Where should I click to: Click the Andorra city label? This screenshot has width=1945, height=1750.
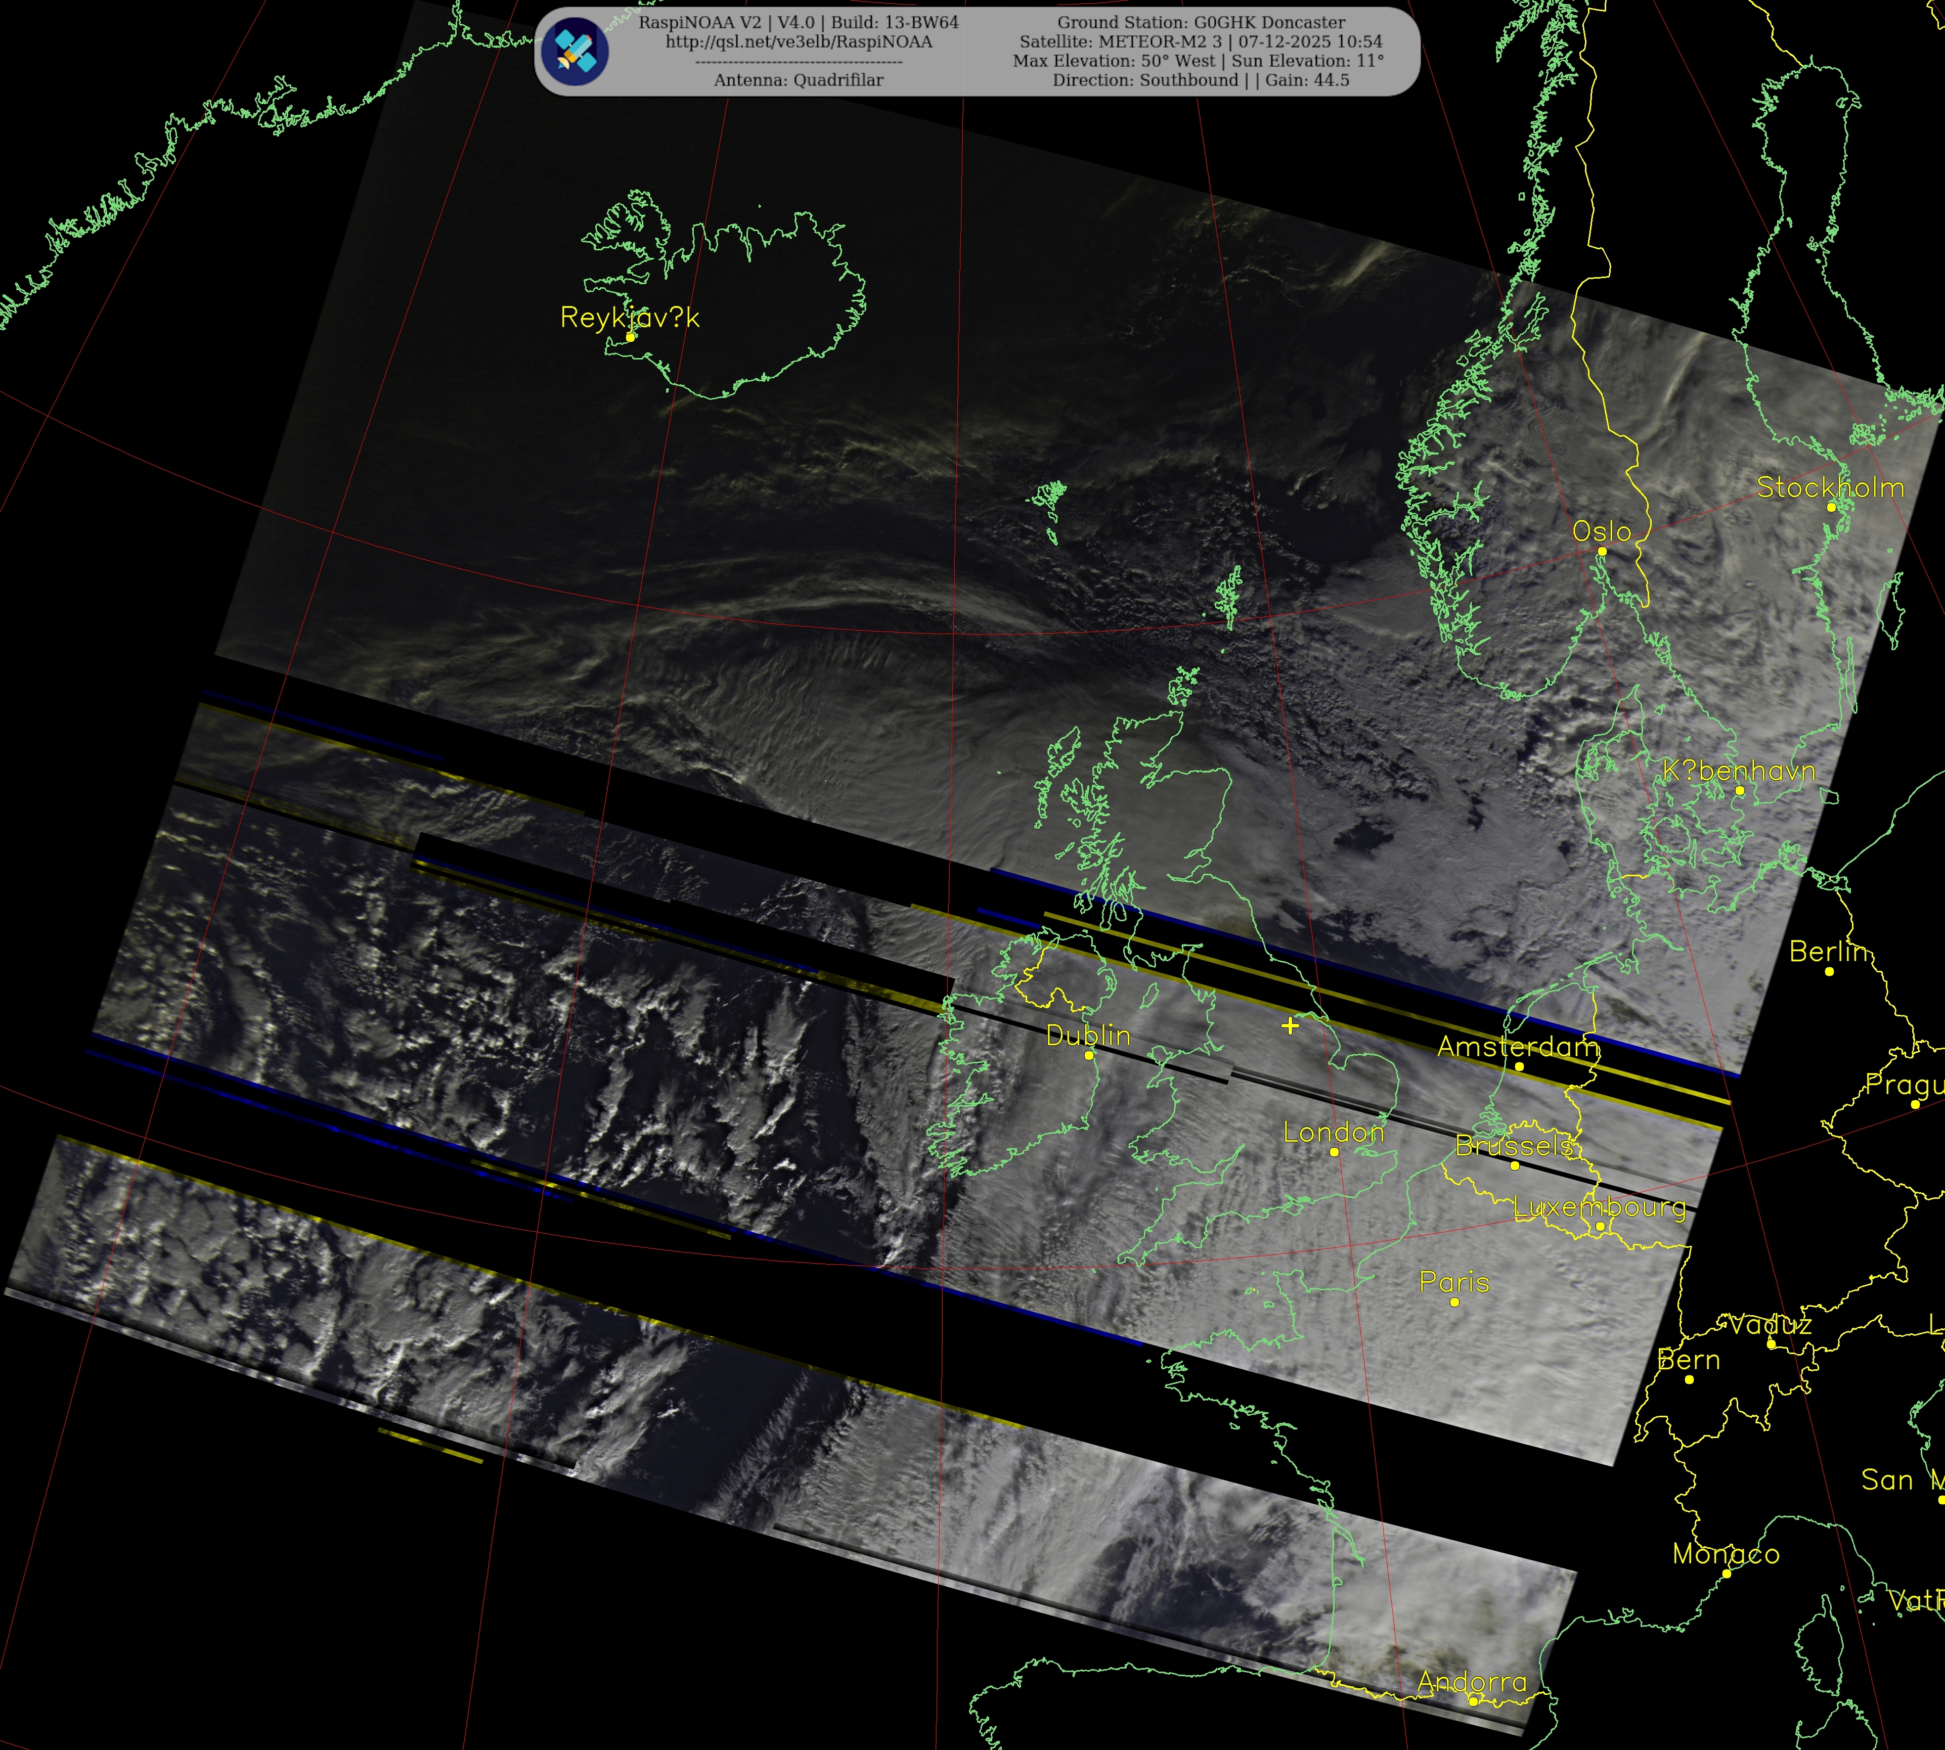click(1472, 1682)
